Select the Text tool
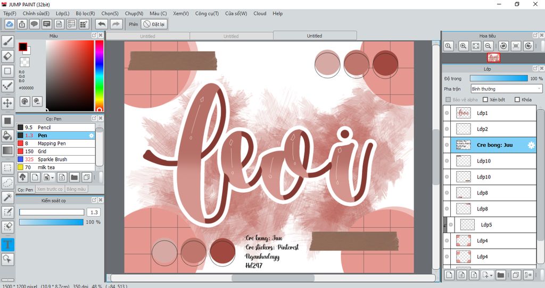Viewport: 545px width, 288px height. coord(7,244)
